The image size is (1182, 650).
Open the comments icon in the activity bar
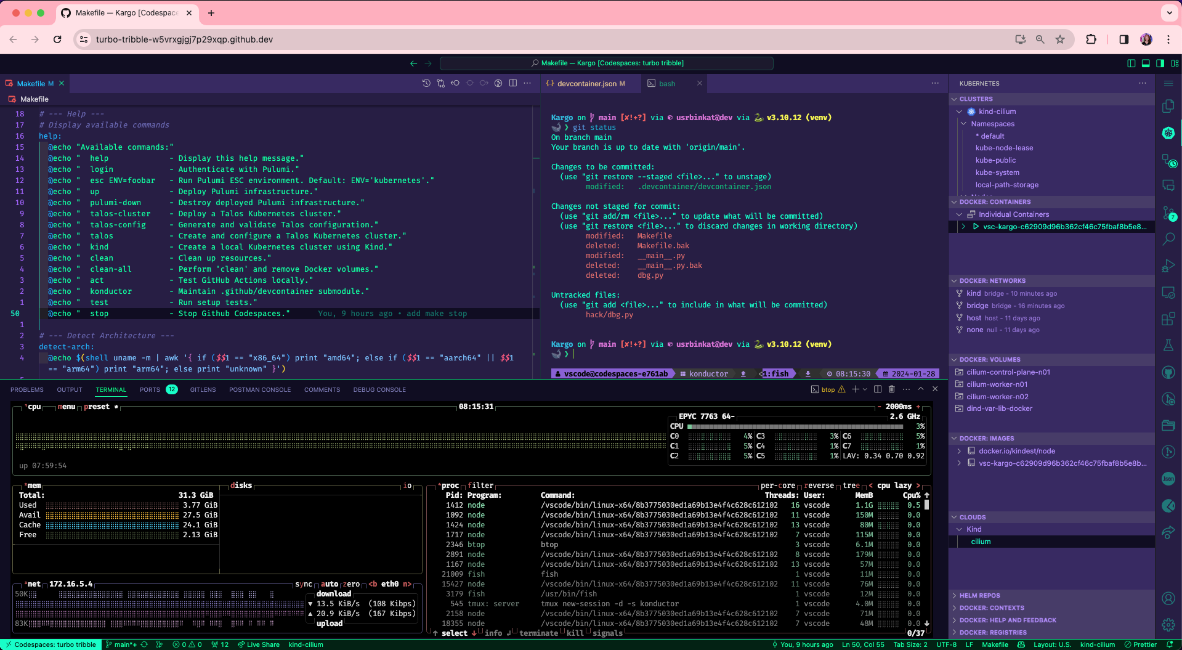[1168, 186]
